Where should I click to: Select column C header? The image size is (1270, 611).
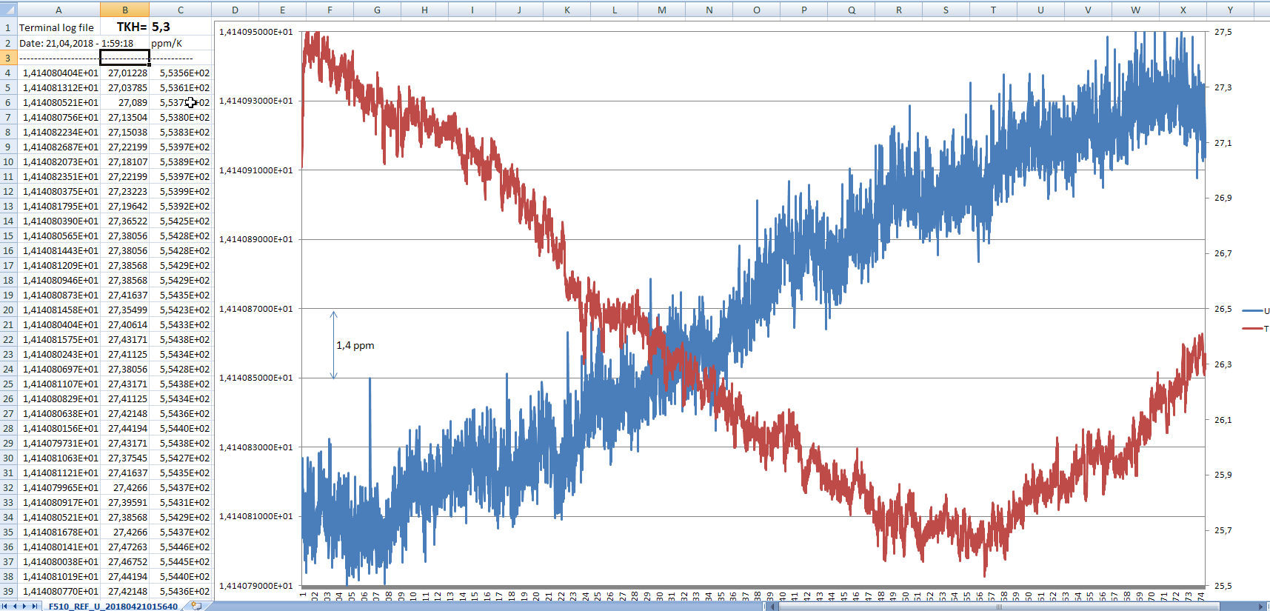click(x=181, y=10)
